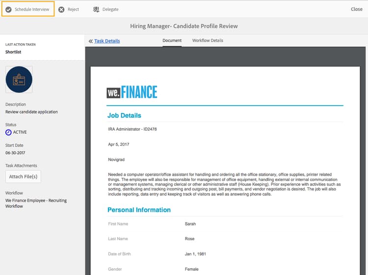Switch to the Document tab
368x275 pixels.
[172, 41]
